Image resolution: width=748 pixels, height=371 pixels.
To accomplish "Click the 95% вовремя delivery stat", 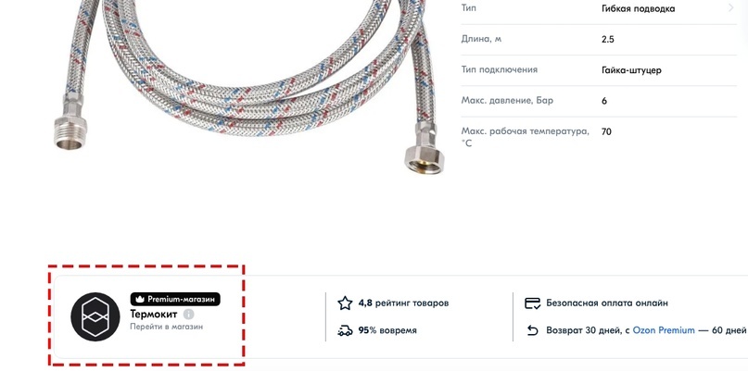I will 387,330.
